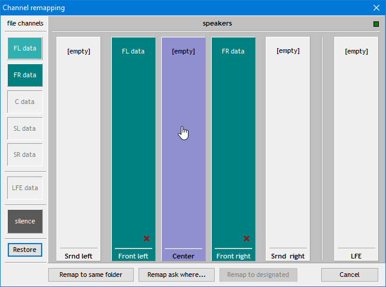
Task: Pick the silence channel block
Action: point(25,221)
